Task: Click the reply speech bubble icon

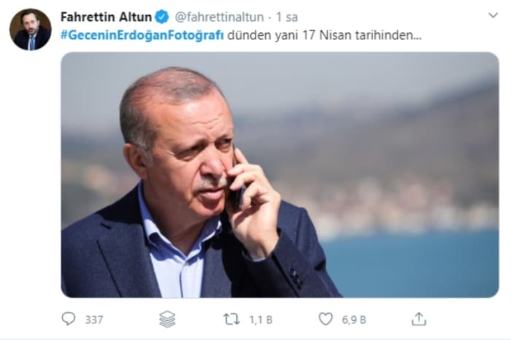Action: pos(68,318)
